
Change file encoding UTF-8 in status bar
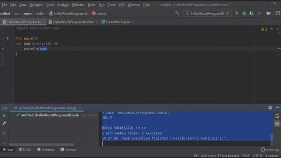[x=258, y=156]
